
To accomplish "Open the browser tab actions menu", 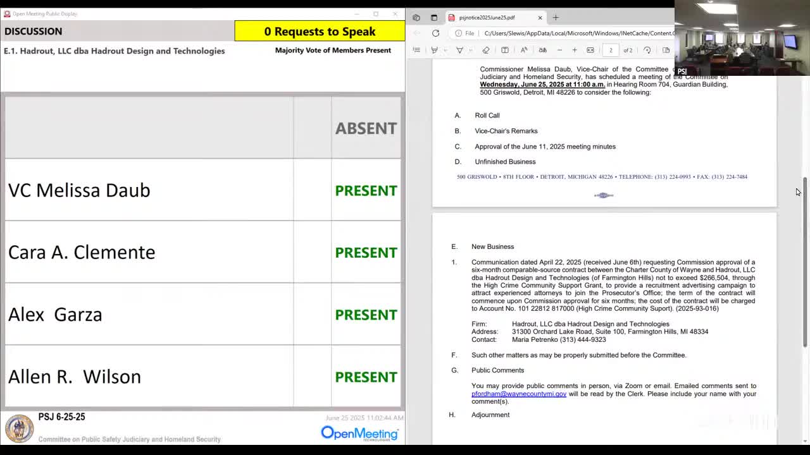I will (x=416, y=18).
